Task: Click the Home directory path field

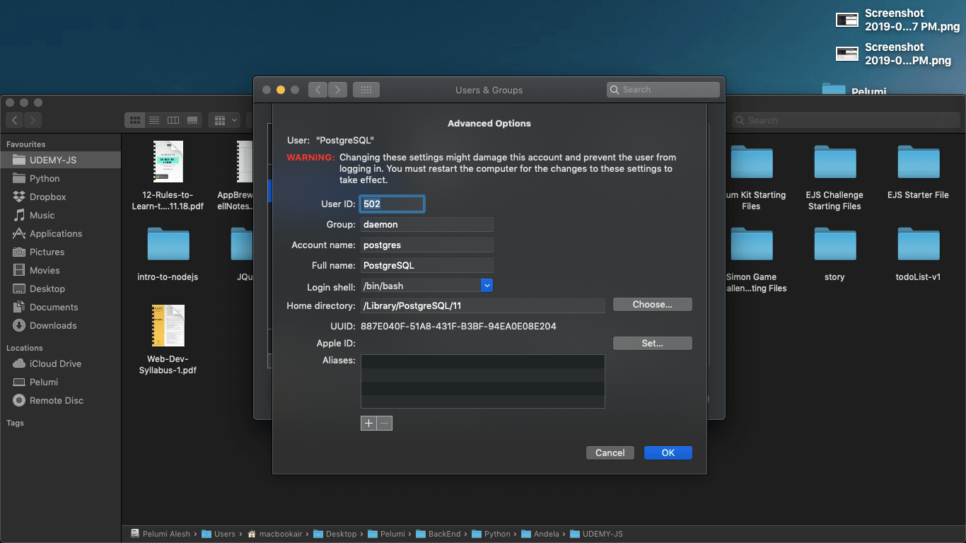Action: [x=482, y=305]
